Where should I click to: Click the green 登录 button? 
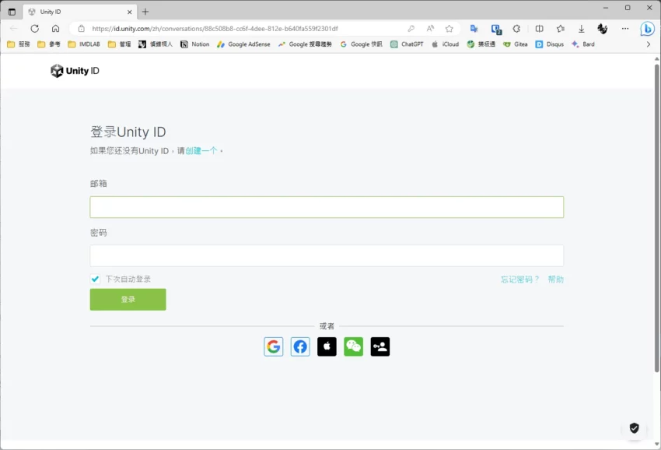(x=128, y=300)
